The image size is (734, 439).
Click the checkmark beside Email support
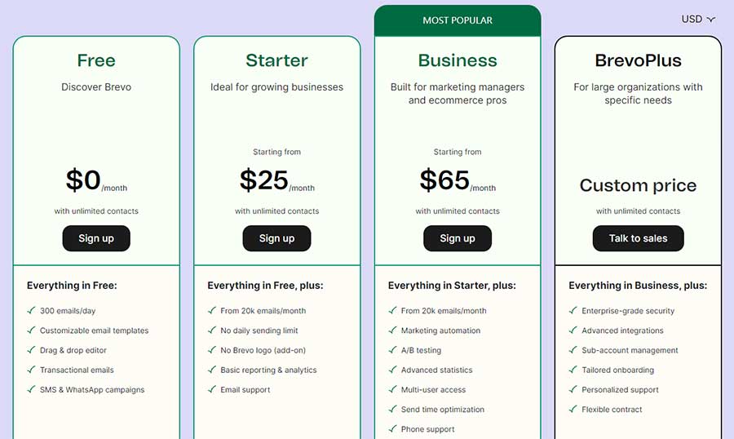click(x=212, y=389)
